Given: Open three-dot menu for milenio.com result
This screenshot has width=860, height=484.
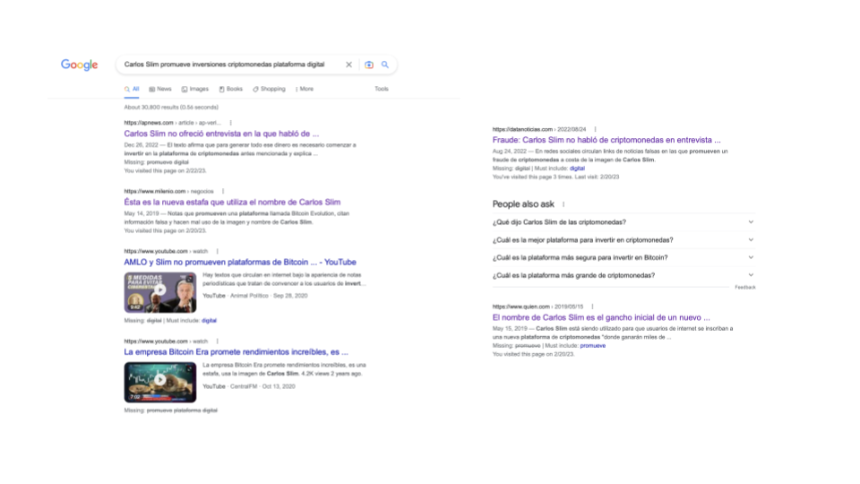Looking at the screenshot, I should [223, 192].
